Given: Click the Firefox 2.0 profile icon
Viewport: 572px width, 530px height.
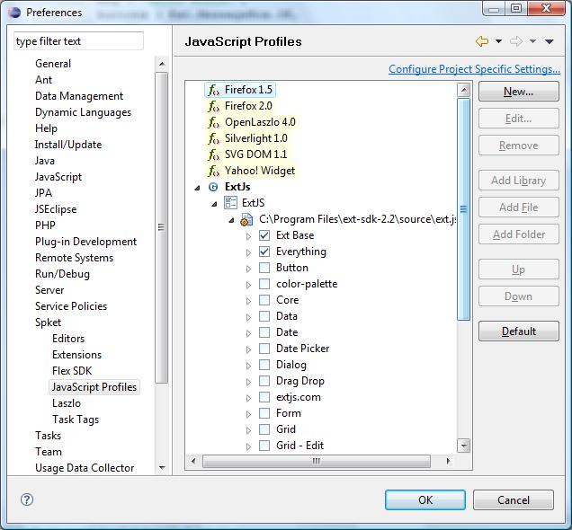Looking at the screenshot, I should point(213,106).
